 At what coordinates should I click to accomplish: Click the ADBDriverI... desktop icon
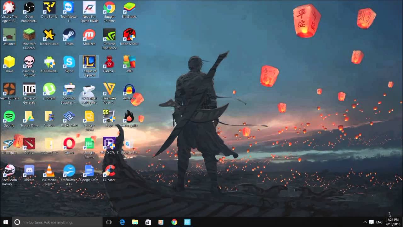tap(49, 64)
